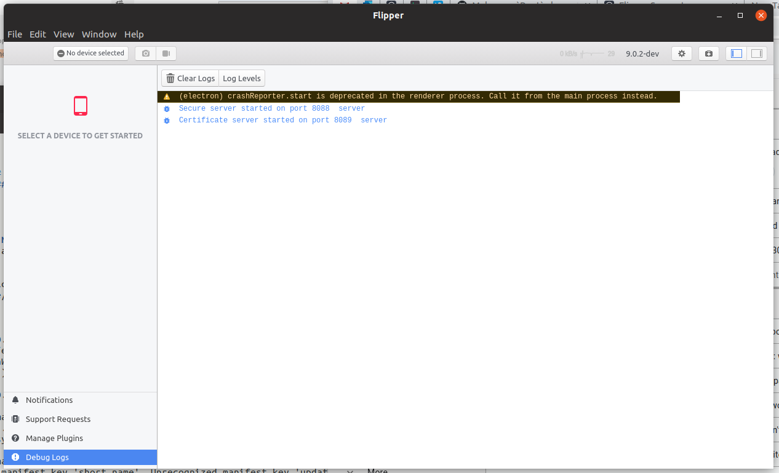Maximize the Flipper window

pos(740,15)
